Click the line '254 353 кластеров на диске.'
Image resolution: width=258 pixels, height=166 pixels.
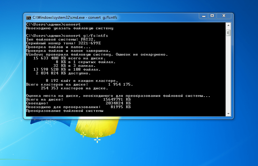point(74,88)
